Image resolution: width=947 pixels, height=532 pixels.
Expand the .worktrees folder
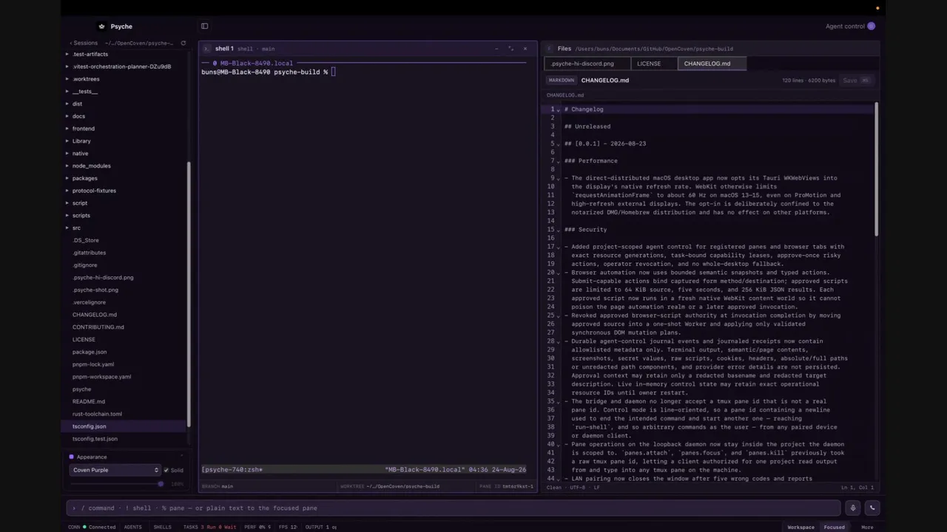point(67,79)
